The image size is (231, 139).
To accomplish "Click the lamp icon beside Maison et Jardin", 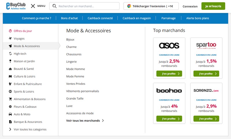I will click(10, 61).
